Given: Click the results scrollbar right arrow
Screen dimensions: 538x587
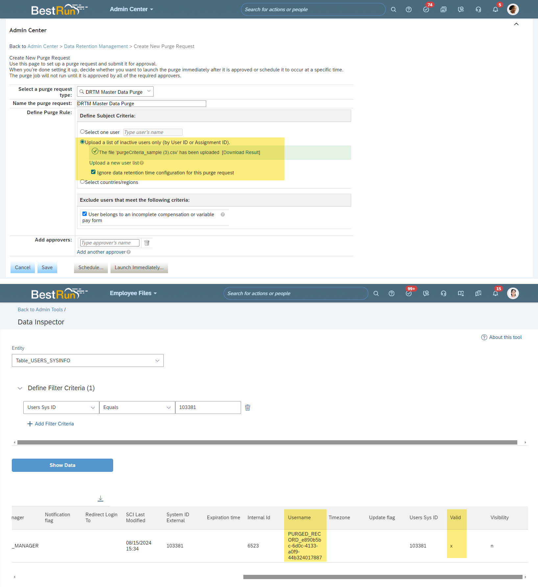Looking at the screenshot, I should 526,577.
